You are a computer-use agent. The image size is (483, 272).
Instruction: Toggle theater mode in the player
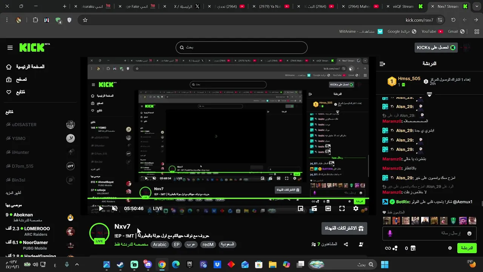click(x=328, y=208)
